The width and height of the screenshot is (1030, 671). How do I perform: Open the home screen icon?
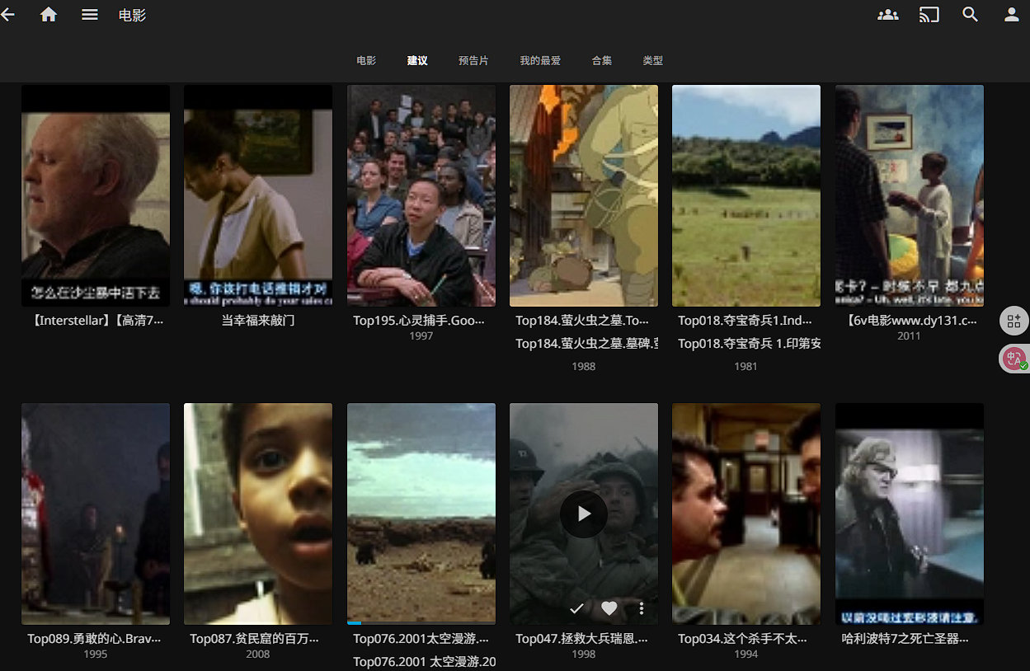[x=49, y=15]
